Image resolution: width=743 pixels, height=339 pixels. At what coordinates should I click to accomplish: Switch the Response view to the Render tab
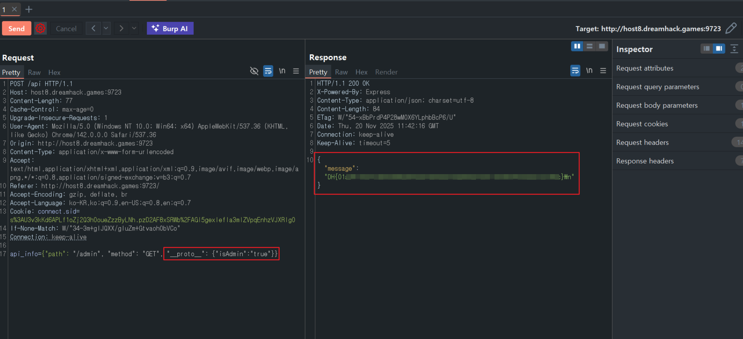386,72
